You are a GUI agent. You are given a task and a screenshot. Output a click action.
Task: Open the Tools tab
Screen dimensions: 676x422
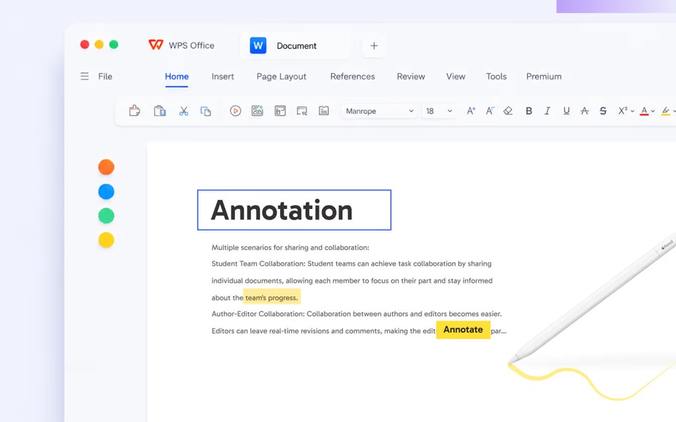click(496, 76)
